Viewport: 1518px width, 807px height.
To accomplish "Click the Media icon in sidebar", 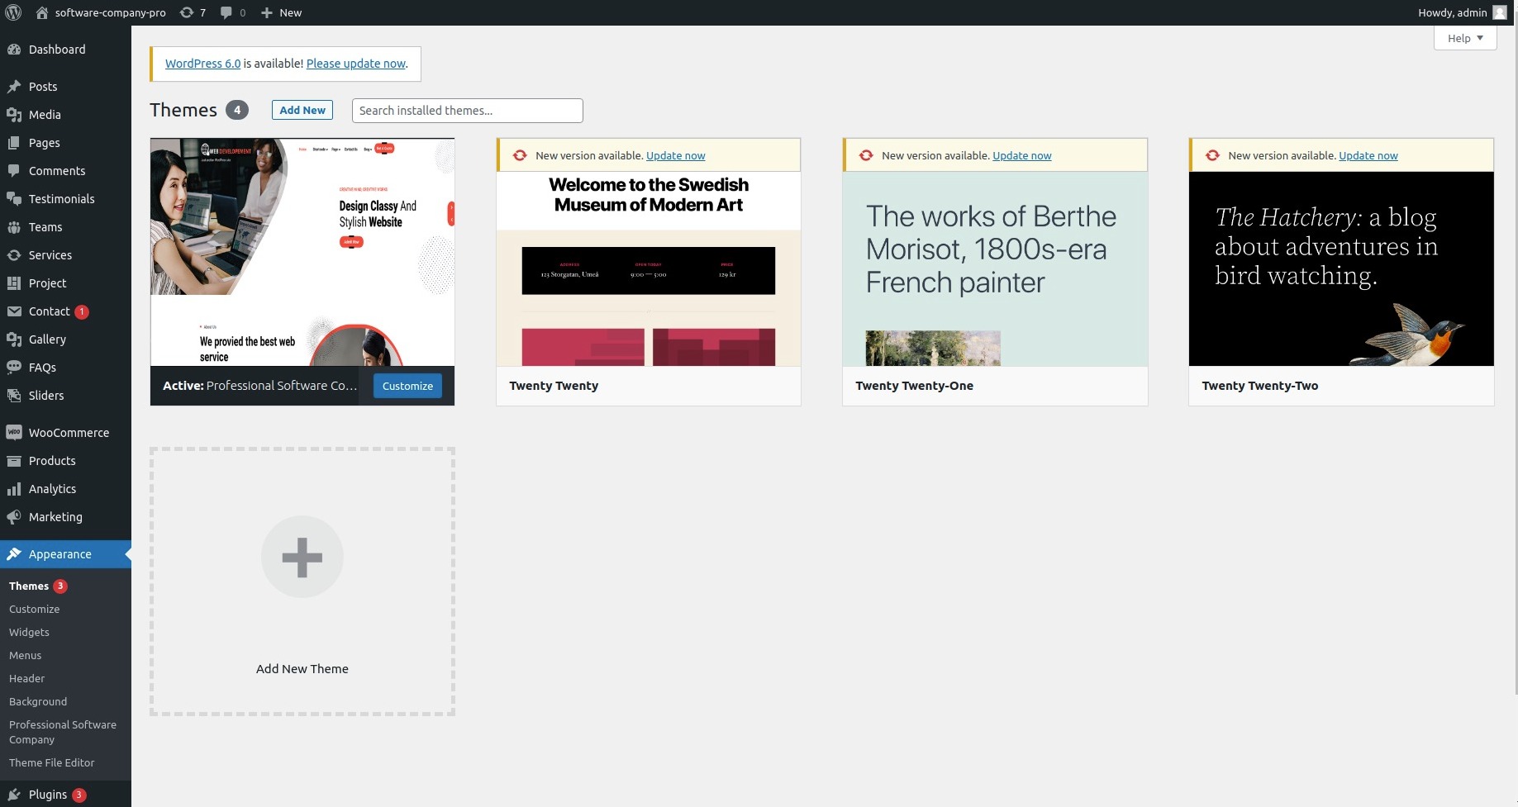I will (x=14, y=115).
